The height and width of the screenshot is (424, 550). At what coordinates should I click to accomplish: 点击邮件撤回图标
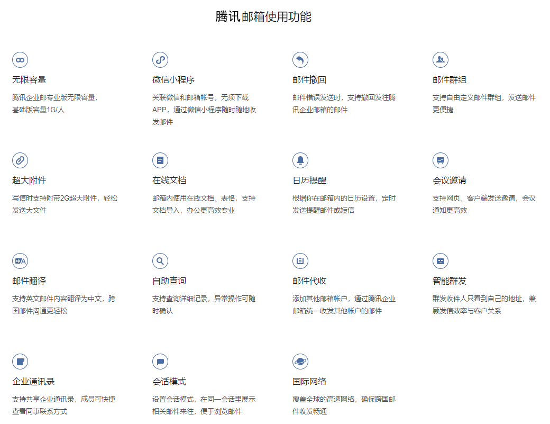pyautogui.click(x=300, y=60)
